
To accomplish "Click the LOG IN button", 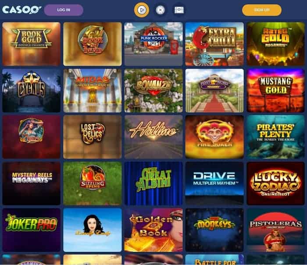I will 64,10.
